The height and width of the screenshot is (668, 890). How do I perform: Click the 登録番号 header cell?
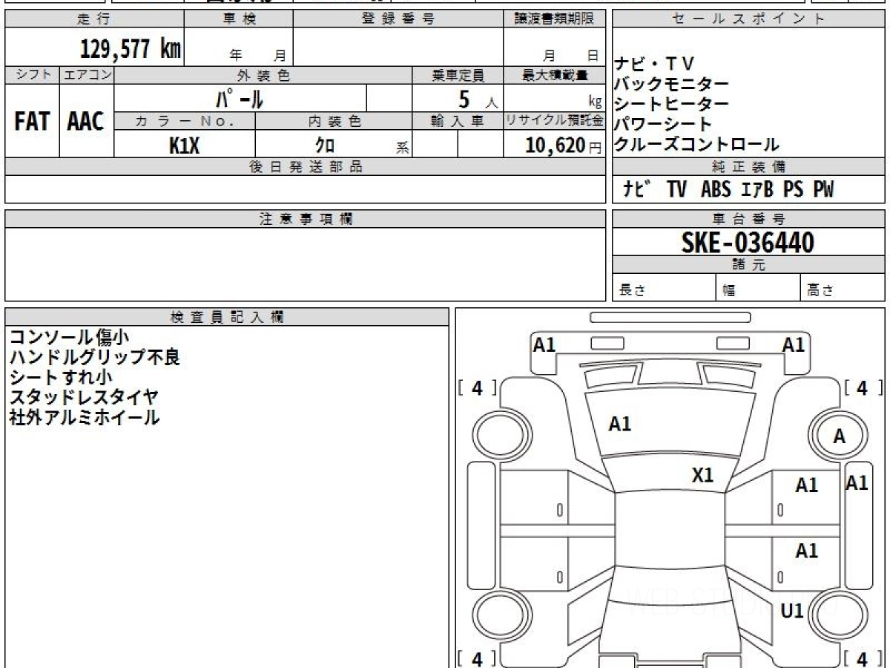[398, 19]
